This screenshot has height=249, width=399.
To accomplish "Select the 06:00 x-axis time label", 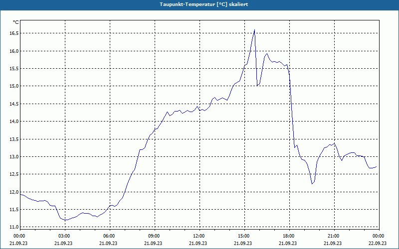I will [108, 236].
